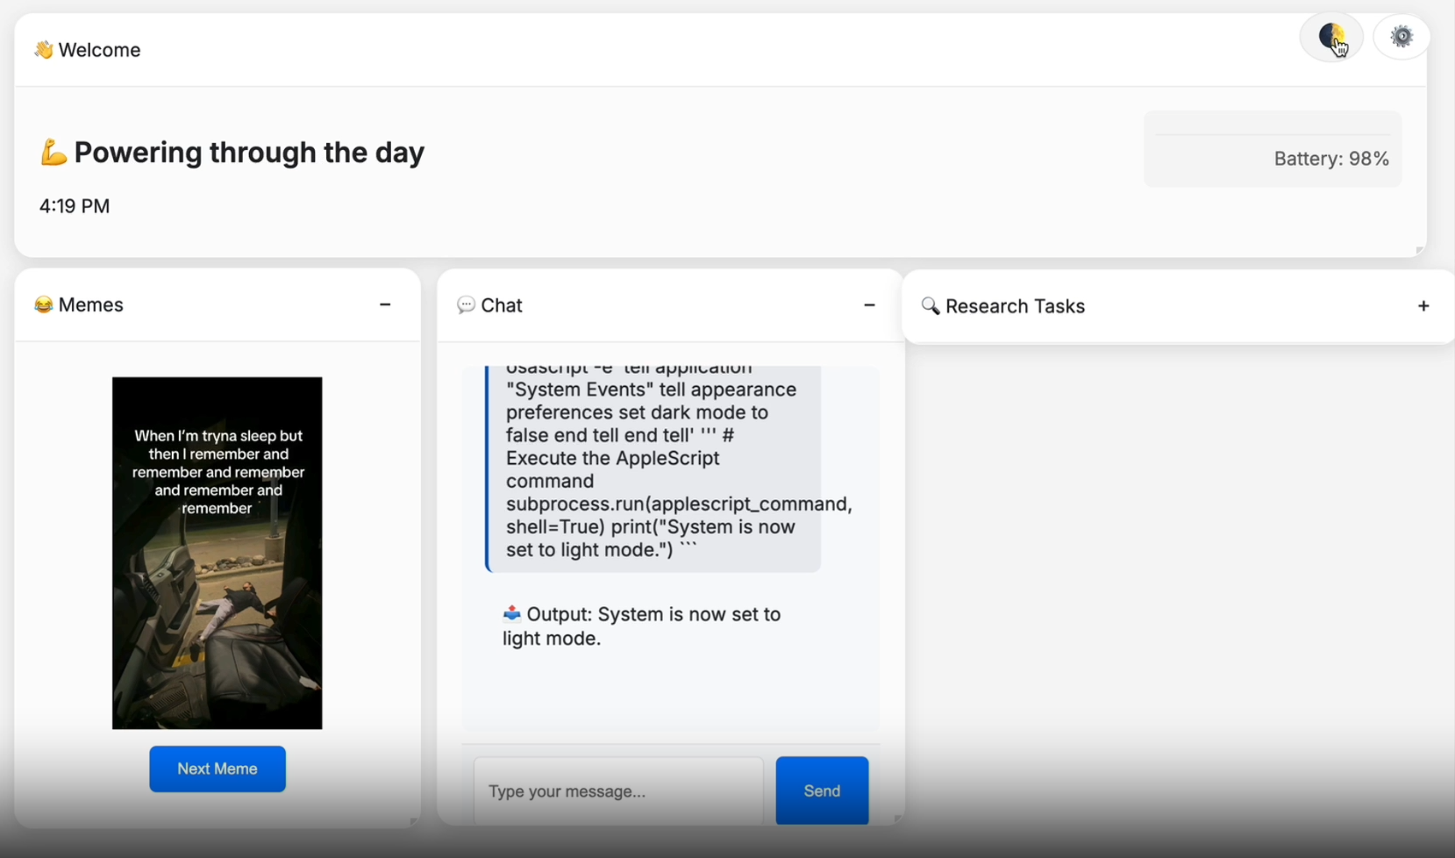The height and width of the screenshot is (858, 1455).
Task: Expand the Research Tasks panel
Action: pos(1423,306)
